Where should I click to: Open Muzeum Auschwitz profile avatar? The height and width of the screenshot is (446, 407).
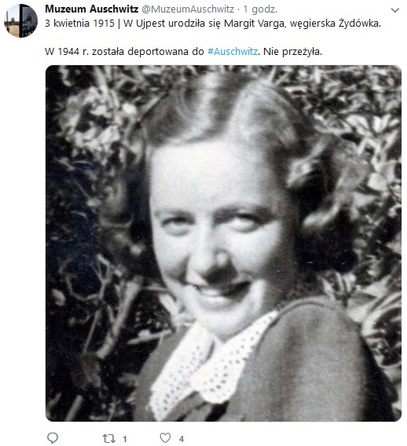click(20, 20)
